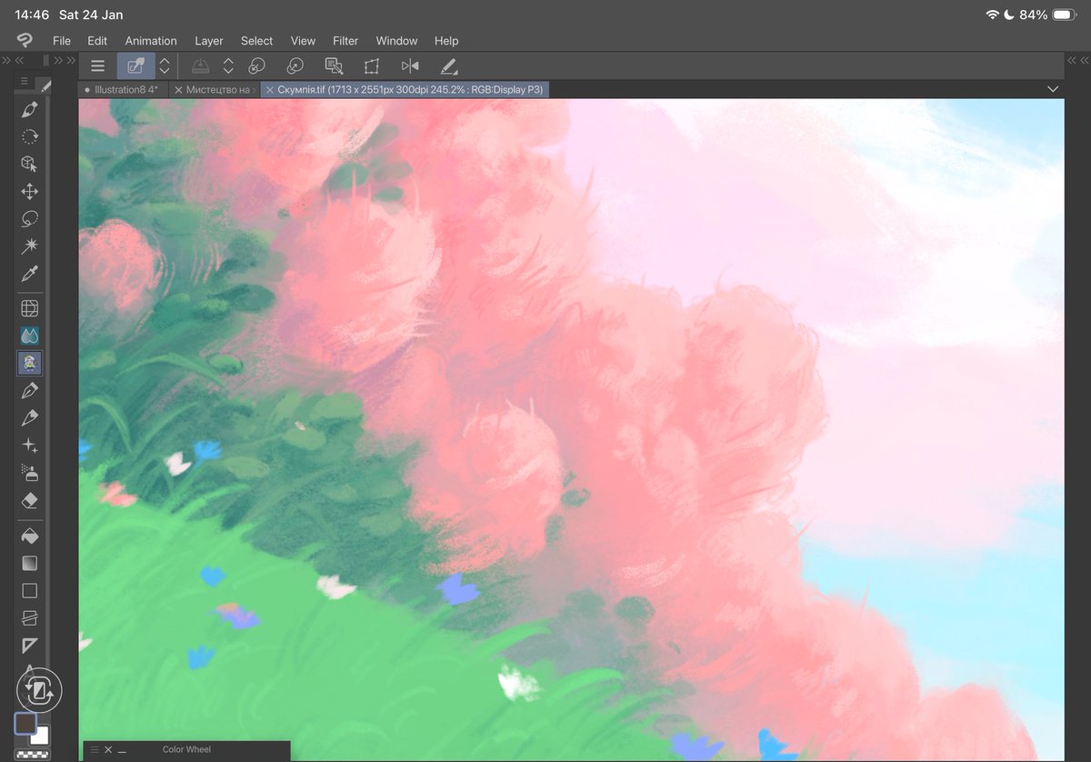Screen dimensions: 1091x762
Task: Select the Fill bucket tool
Action: [x=29, y=536]
